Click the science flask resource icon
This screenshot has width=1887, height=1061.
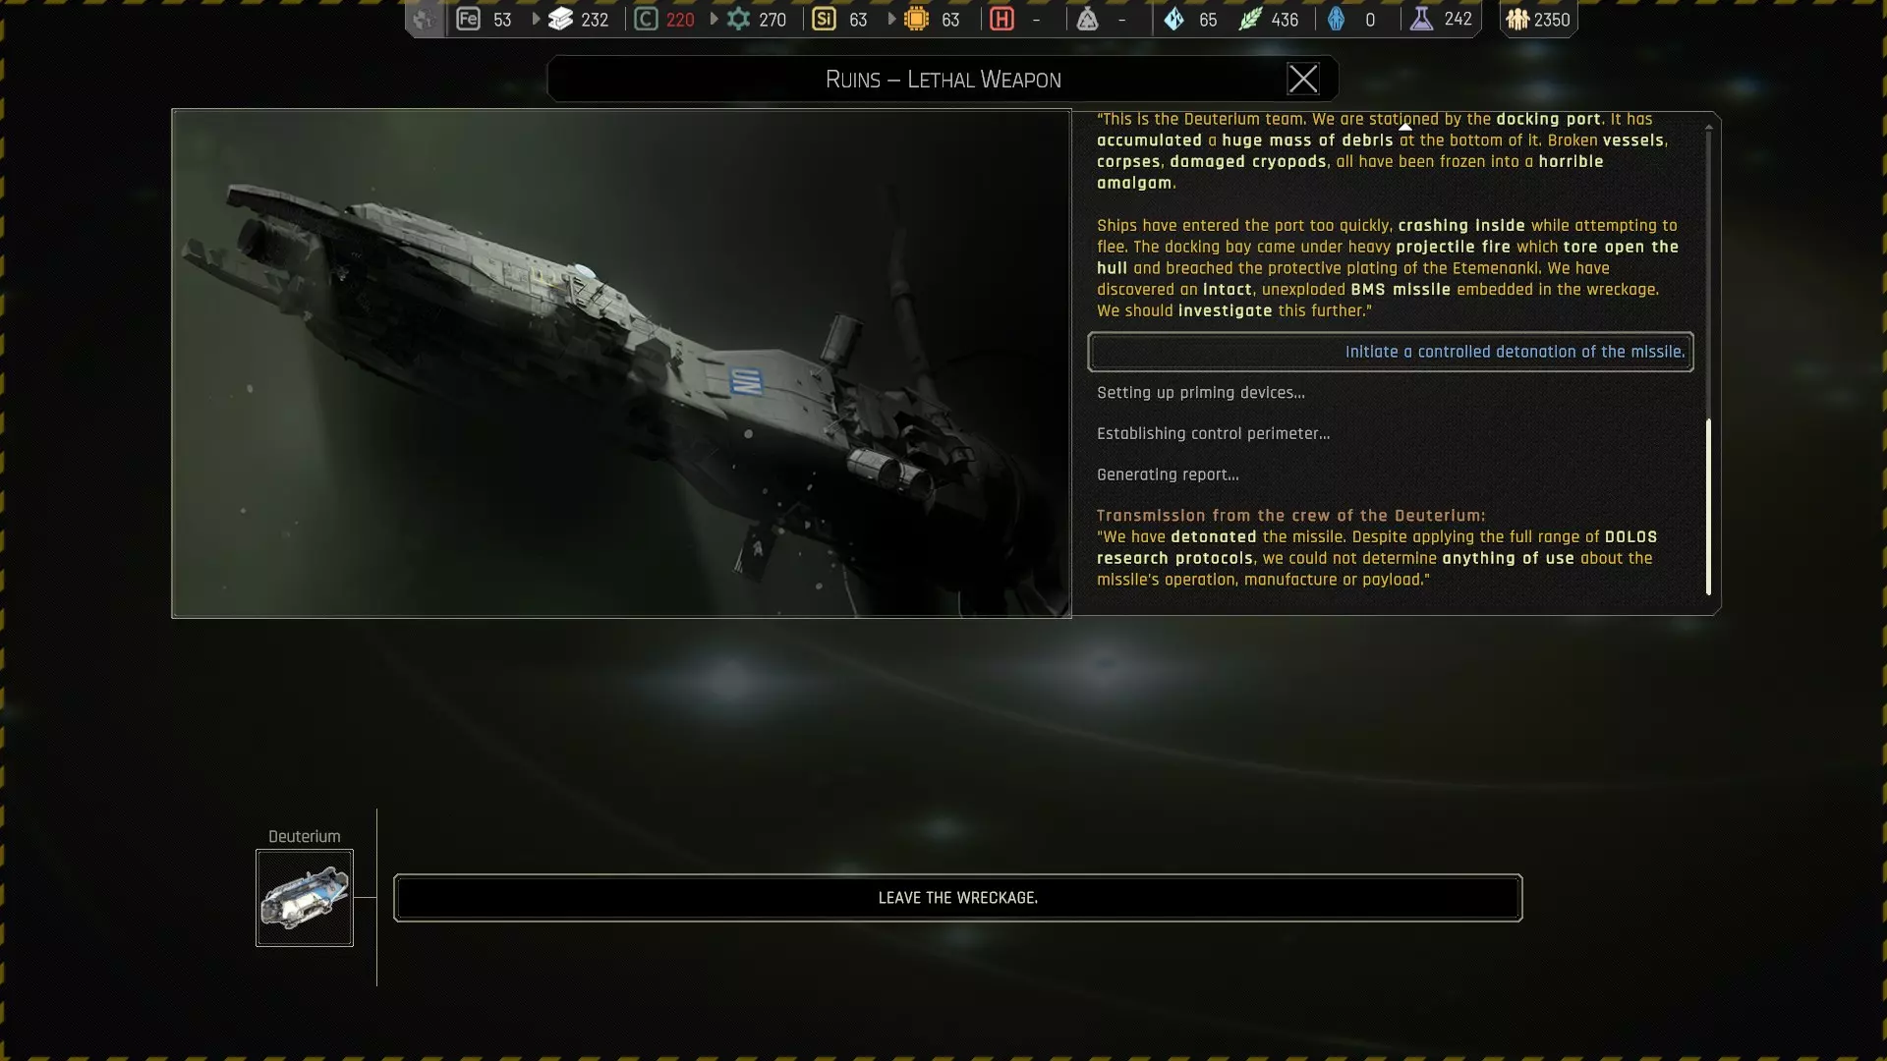[1421, 19]
